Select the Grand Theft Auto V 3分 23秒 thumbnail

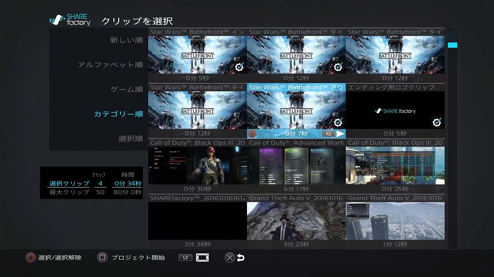[x=296, y=221]
